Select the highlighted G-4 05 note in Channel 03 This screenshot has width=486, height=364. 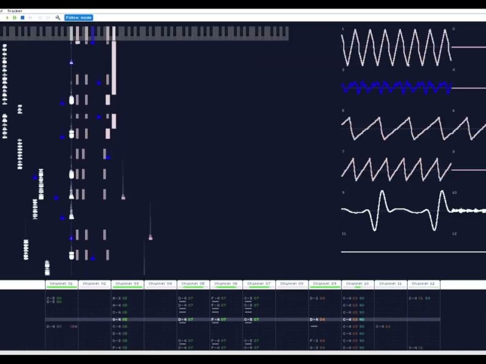coord(120,320)
